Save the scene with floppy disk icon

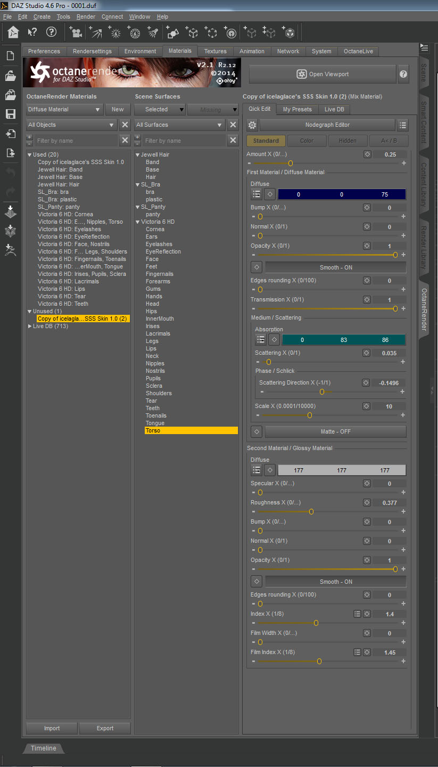click(11, 114)
